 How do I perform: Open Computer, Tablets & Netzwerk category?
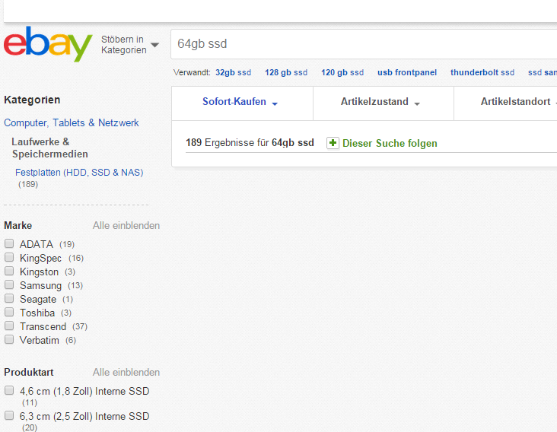[72, 122]
